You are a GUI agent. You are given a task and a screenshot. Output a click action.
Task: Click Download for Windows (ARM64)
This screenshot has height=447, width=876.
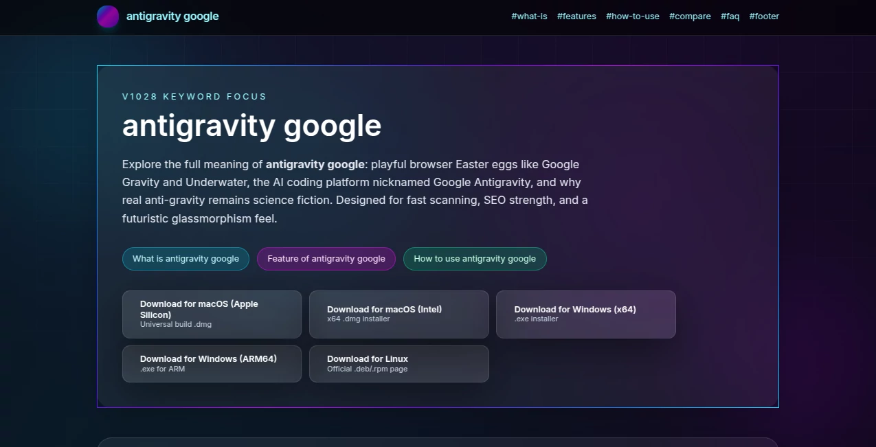coord(212,364)
